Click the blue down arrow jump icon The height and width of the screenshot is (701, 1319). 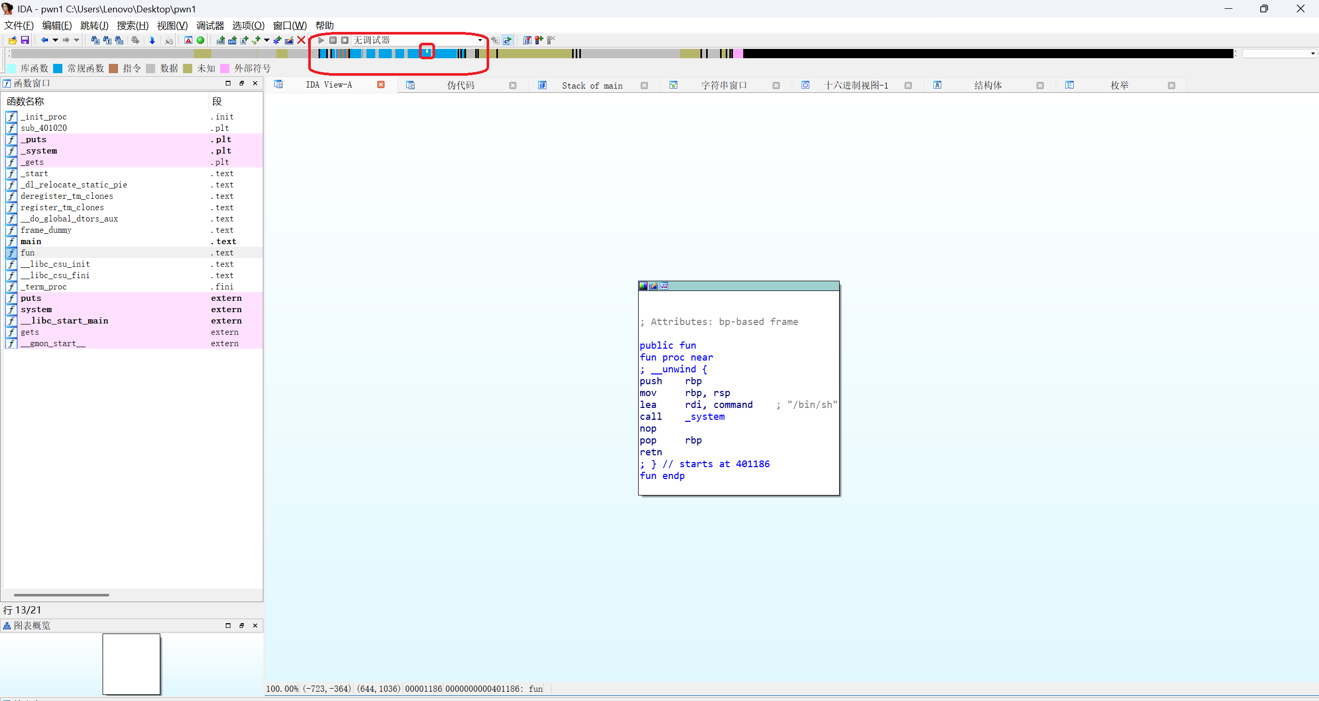pos(152,40)
